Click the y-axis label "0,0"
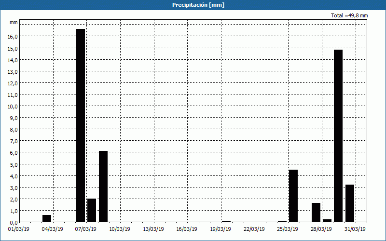Image resolution: width=386 pixels, height=241 pixels. [14, 223]
